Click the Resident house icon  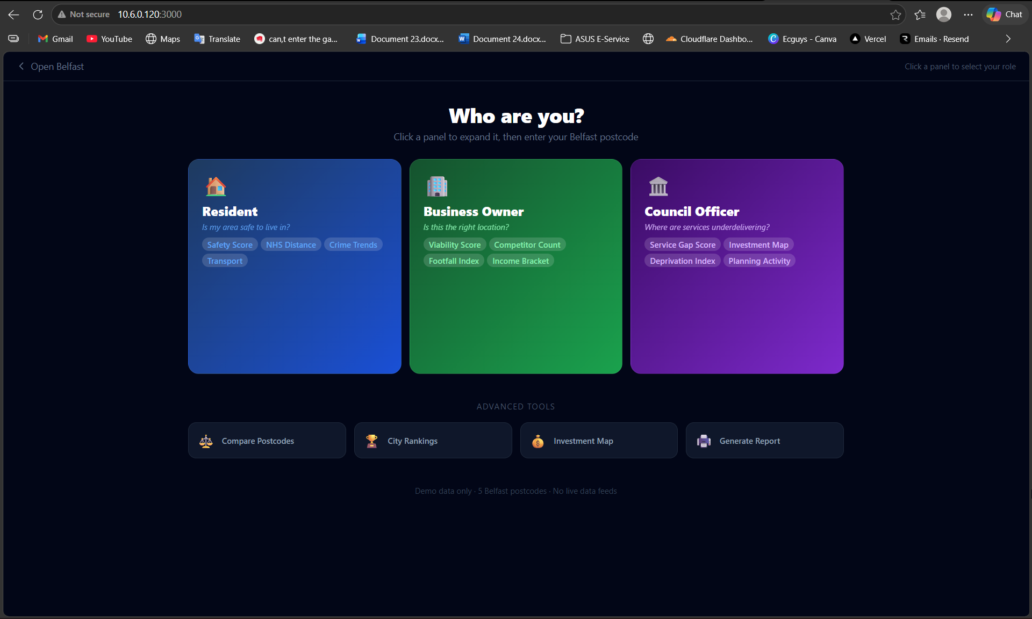(x=216, y=186)
